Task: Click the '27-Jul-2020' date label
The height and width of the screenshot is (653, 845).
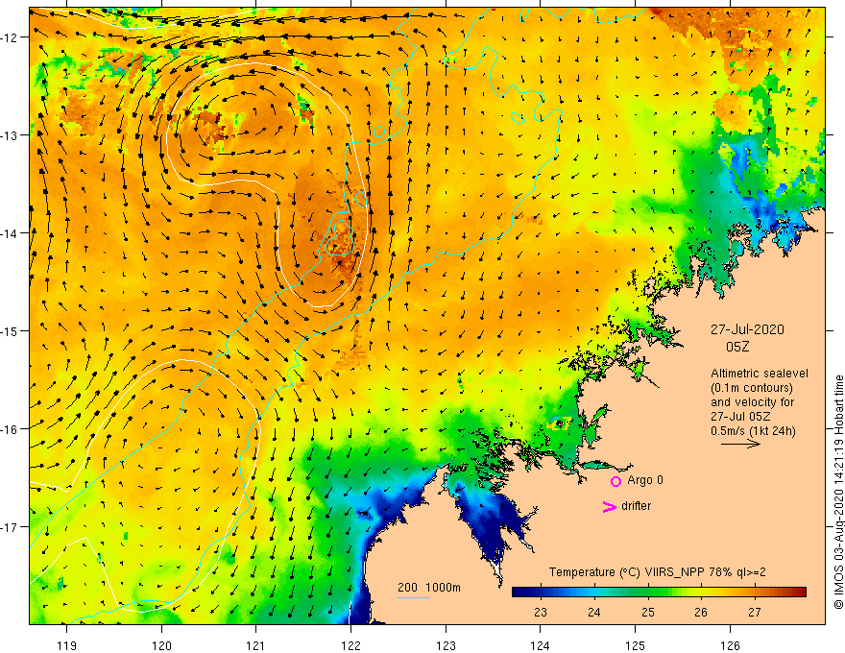Action: pyautogui.click(x=747, y=329)
